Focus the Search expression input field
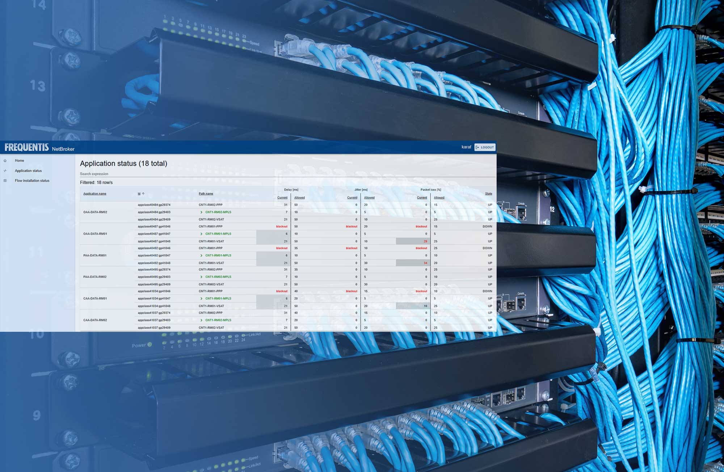 pos(288,174)
